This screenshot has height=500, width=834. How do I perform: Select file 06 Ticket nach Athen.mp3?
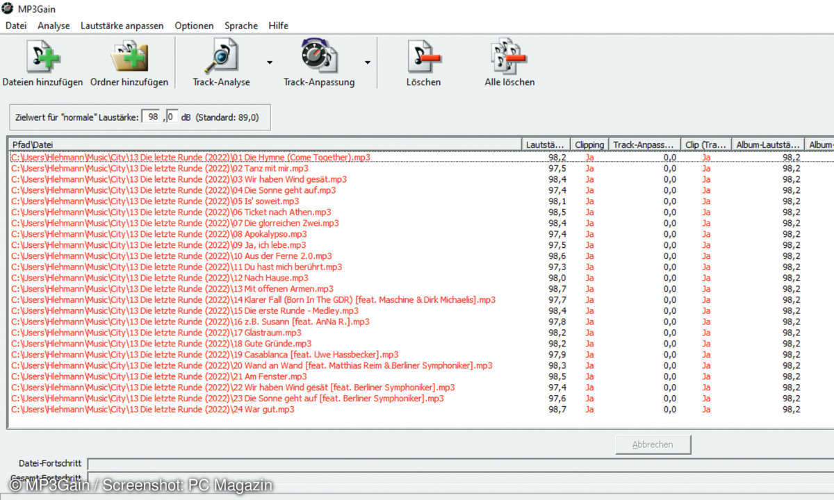(171, 212)
